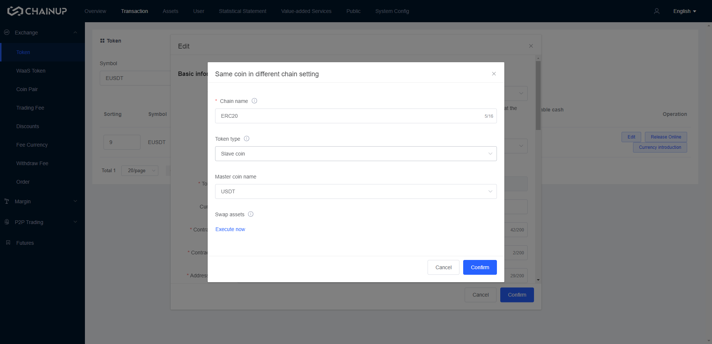Viewport: 712px width, 344px height.
Task: Click the user profile icon
Action: (656, 11)
